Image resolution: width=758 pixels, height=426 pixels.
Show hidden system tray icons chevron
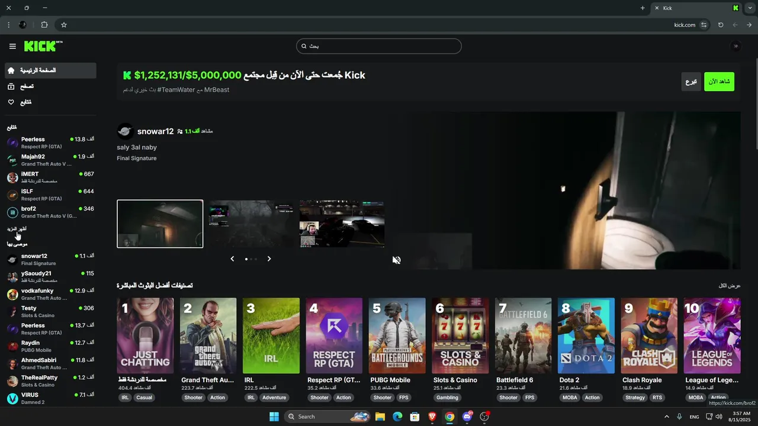pyautogui.click(x=667, y=417)
